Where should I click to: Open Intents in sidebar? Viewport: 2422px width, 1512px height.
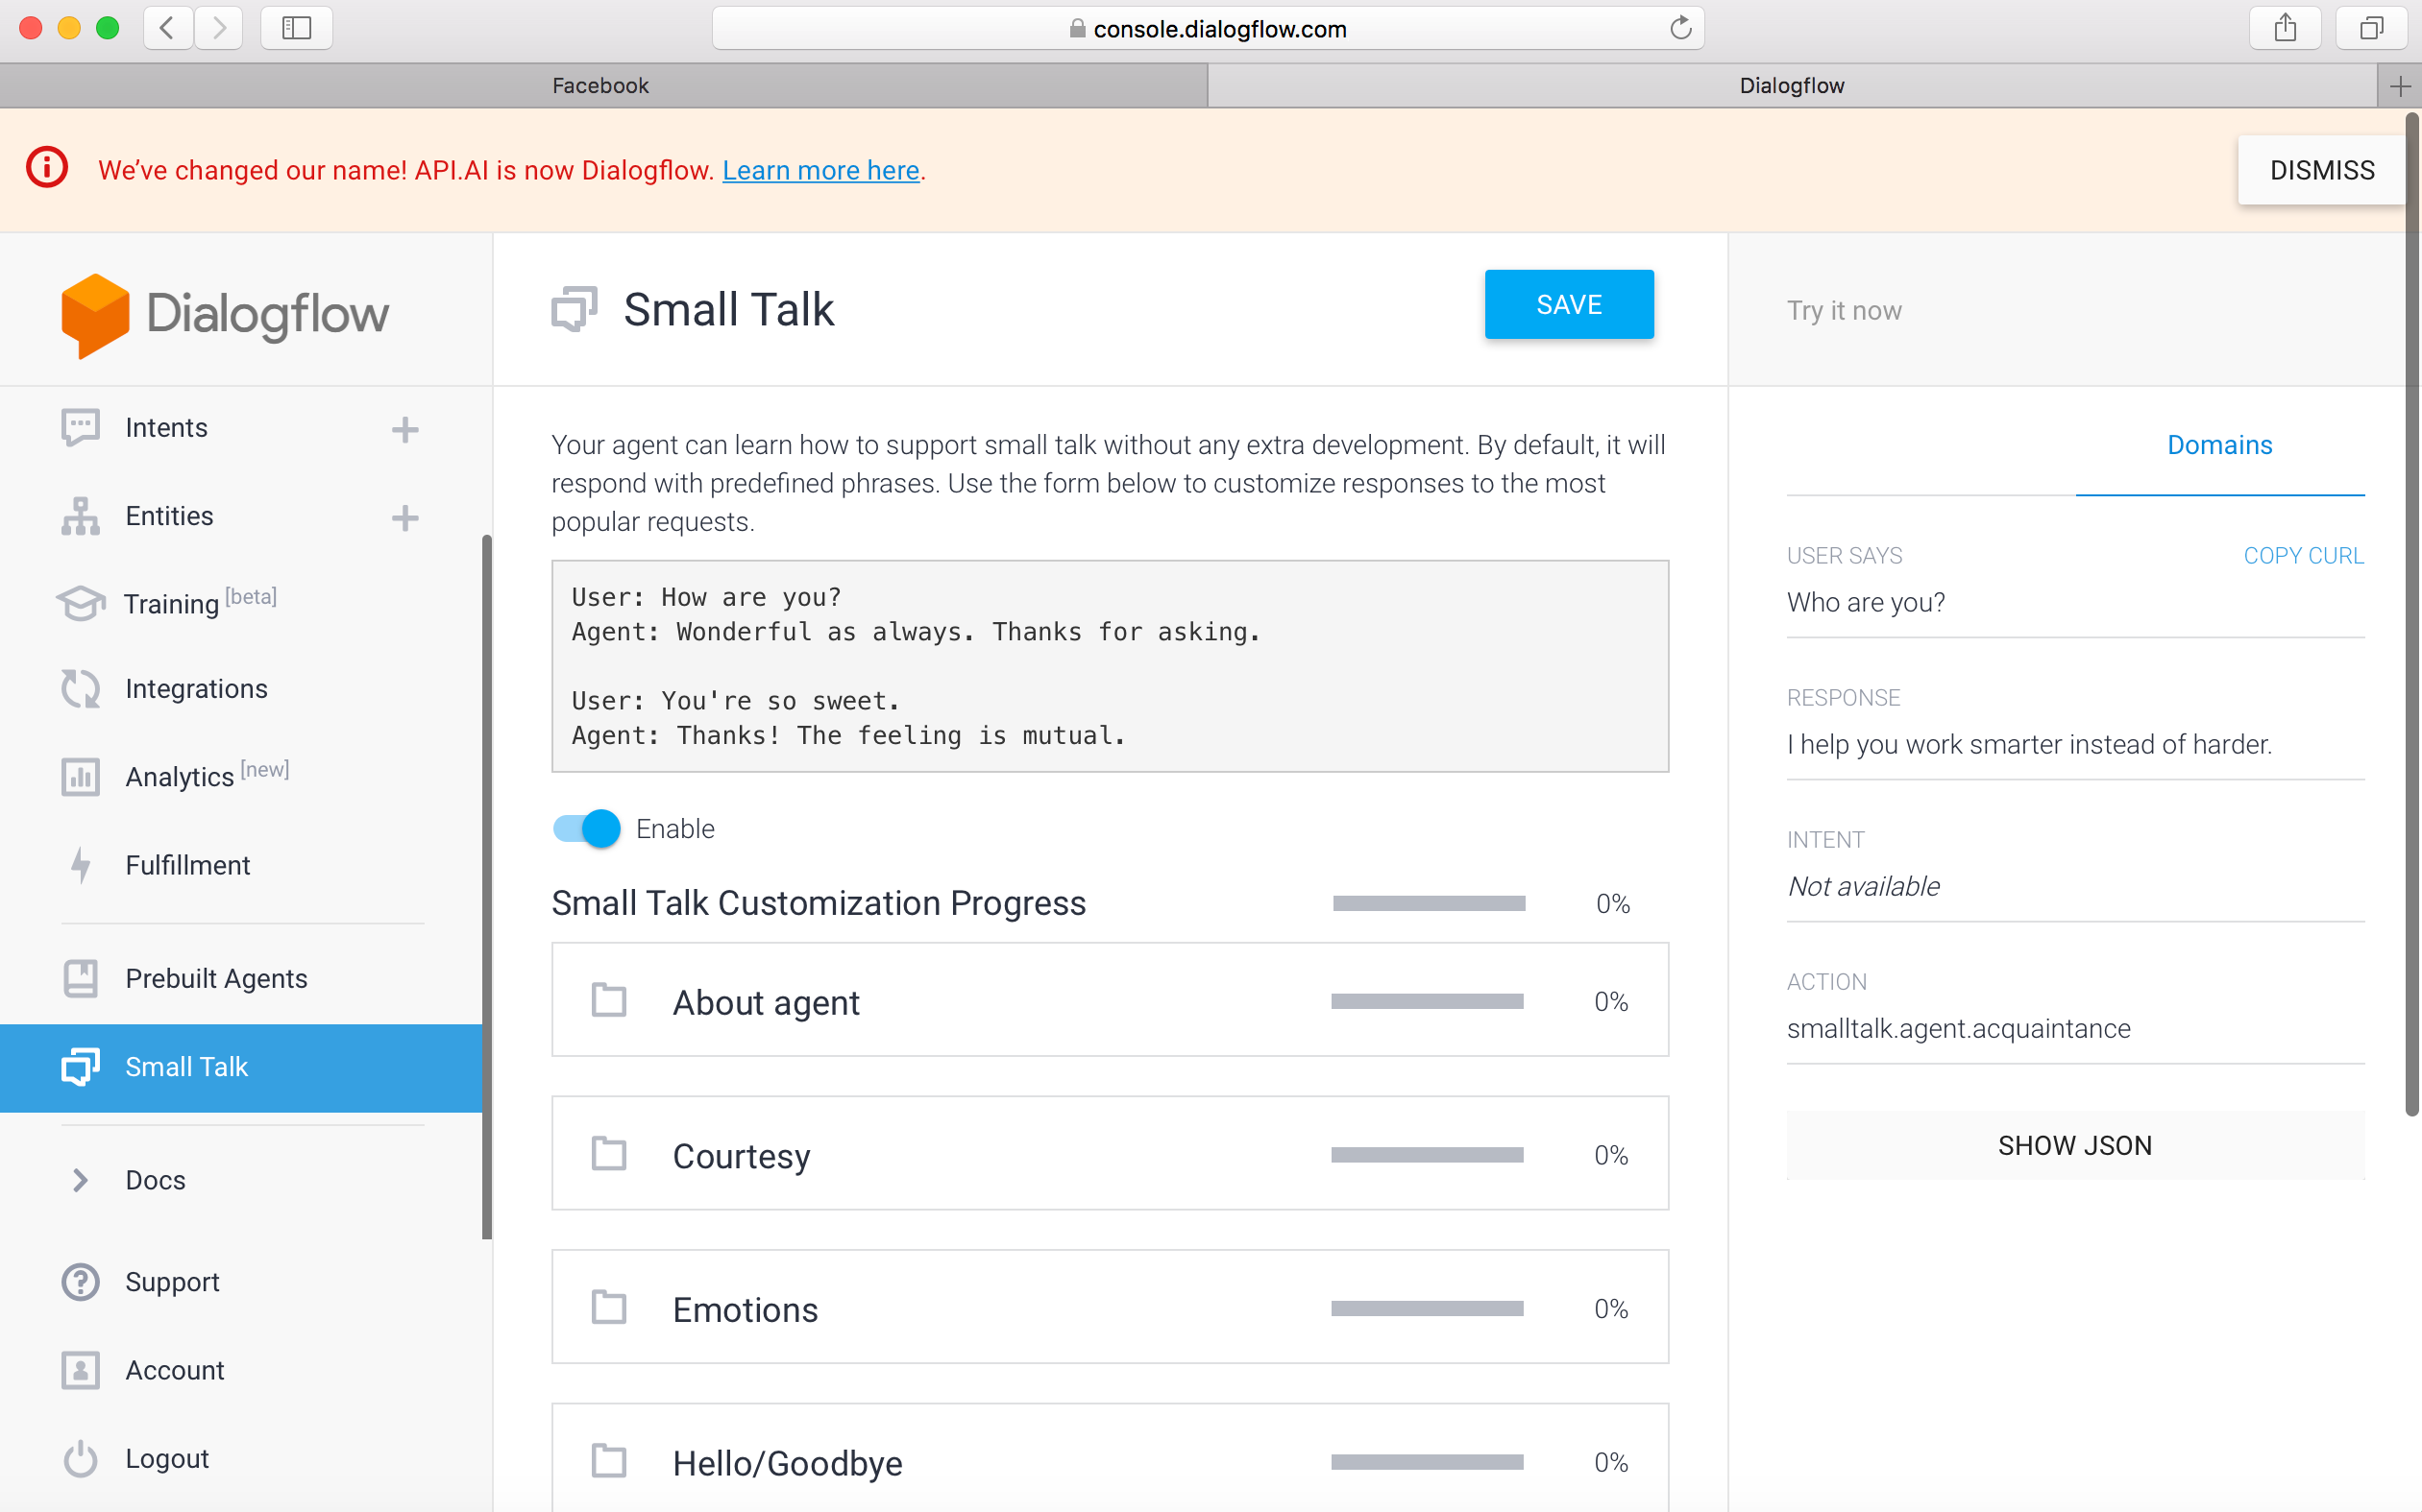coord(166,428)
